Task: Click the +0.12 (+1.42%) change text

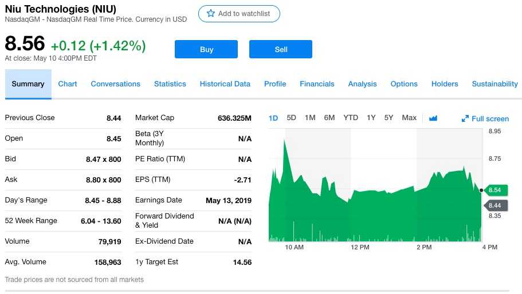Action: point(98,46)
